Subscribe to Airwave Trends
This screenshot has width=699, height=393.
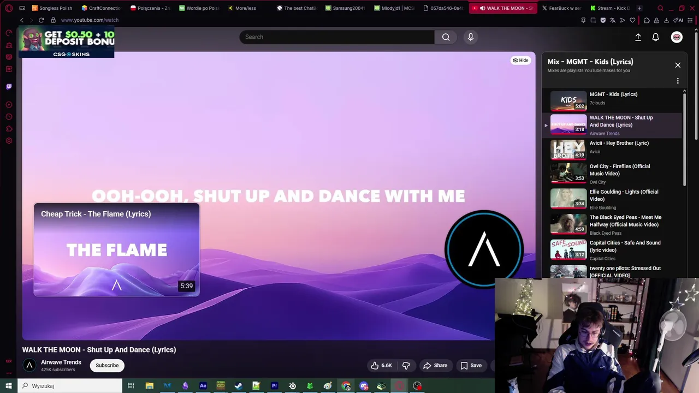point(107,365)
